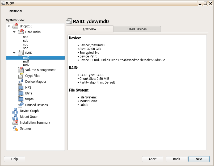Open the Mount Graph icon
This screenshot has width=214, height=166.
tap(15, 117)
